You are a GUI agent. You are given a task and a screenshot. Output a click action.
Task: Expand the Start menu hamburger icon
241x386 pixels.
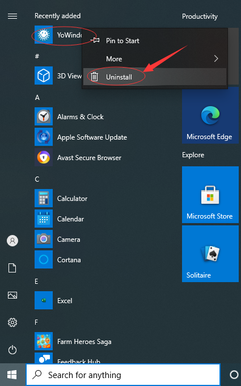(12, 16)
